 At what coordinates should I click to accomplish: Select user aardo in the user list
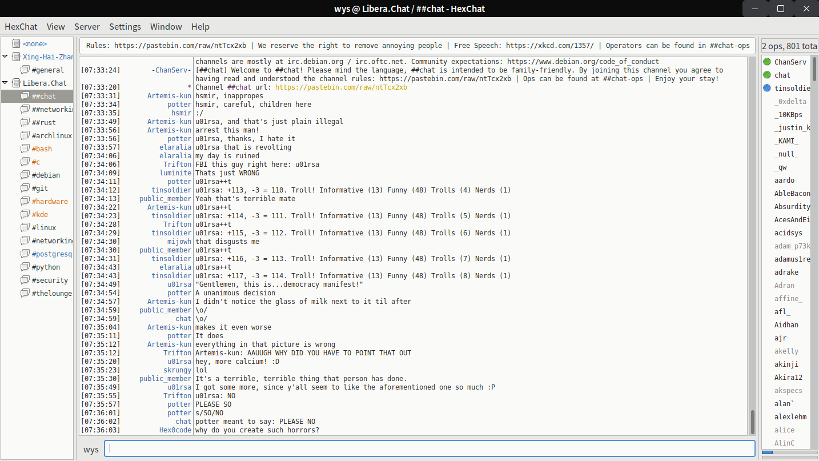[784, 181]
